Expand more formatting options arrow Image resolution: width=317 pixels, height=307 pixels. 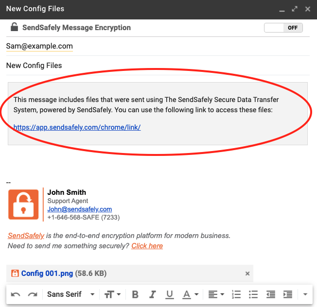pyautogui.click(x=305, y=294)
